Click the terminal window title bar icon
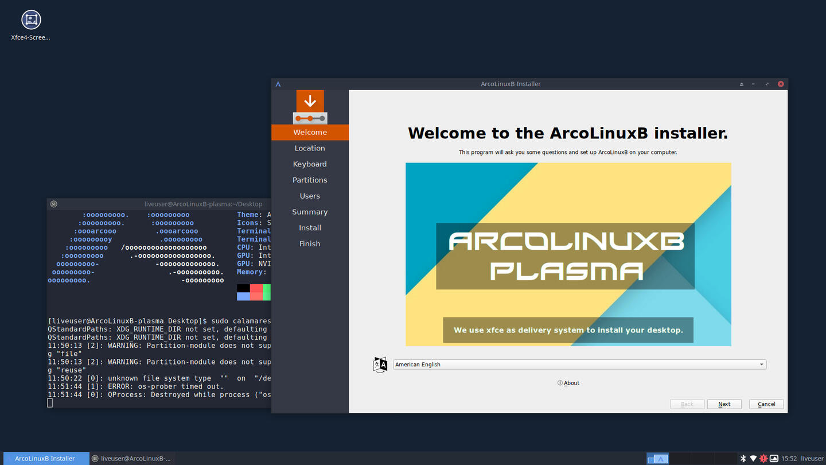Image resolution: width=826 pixels, height=465 pixels. point(53,204)
